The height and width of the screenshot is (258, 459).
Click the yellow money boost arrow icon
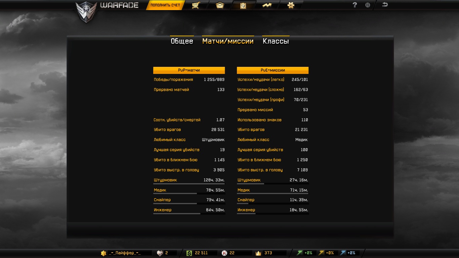click(x=322, y=253)
